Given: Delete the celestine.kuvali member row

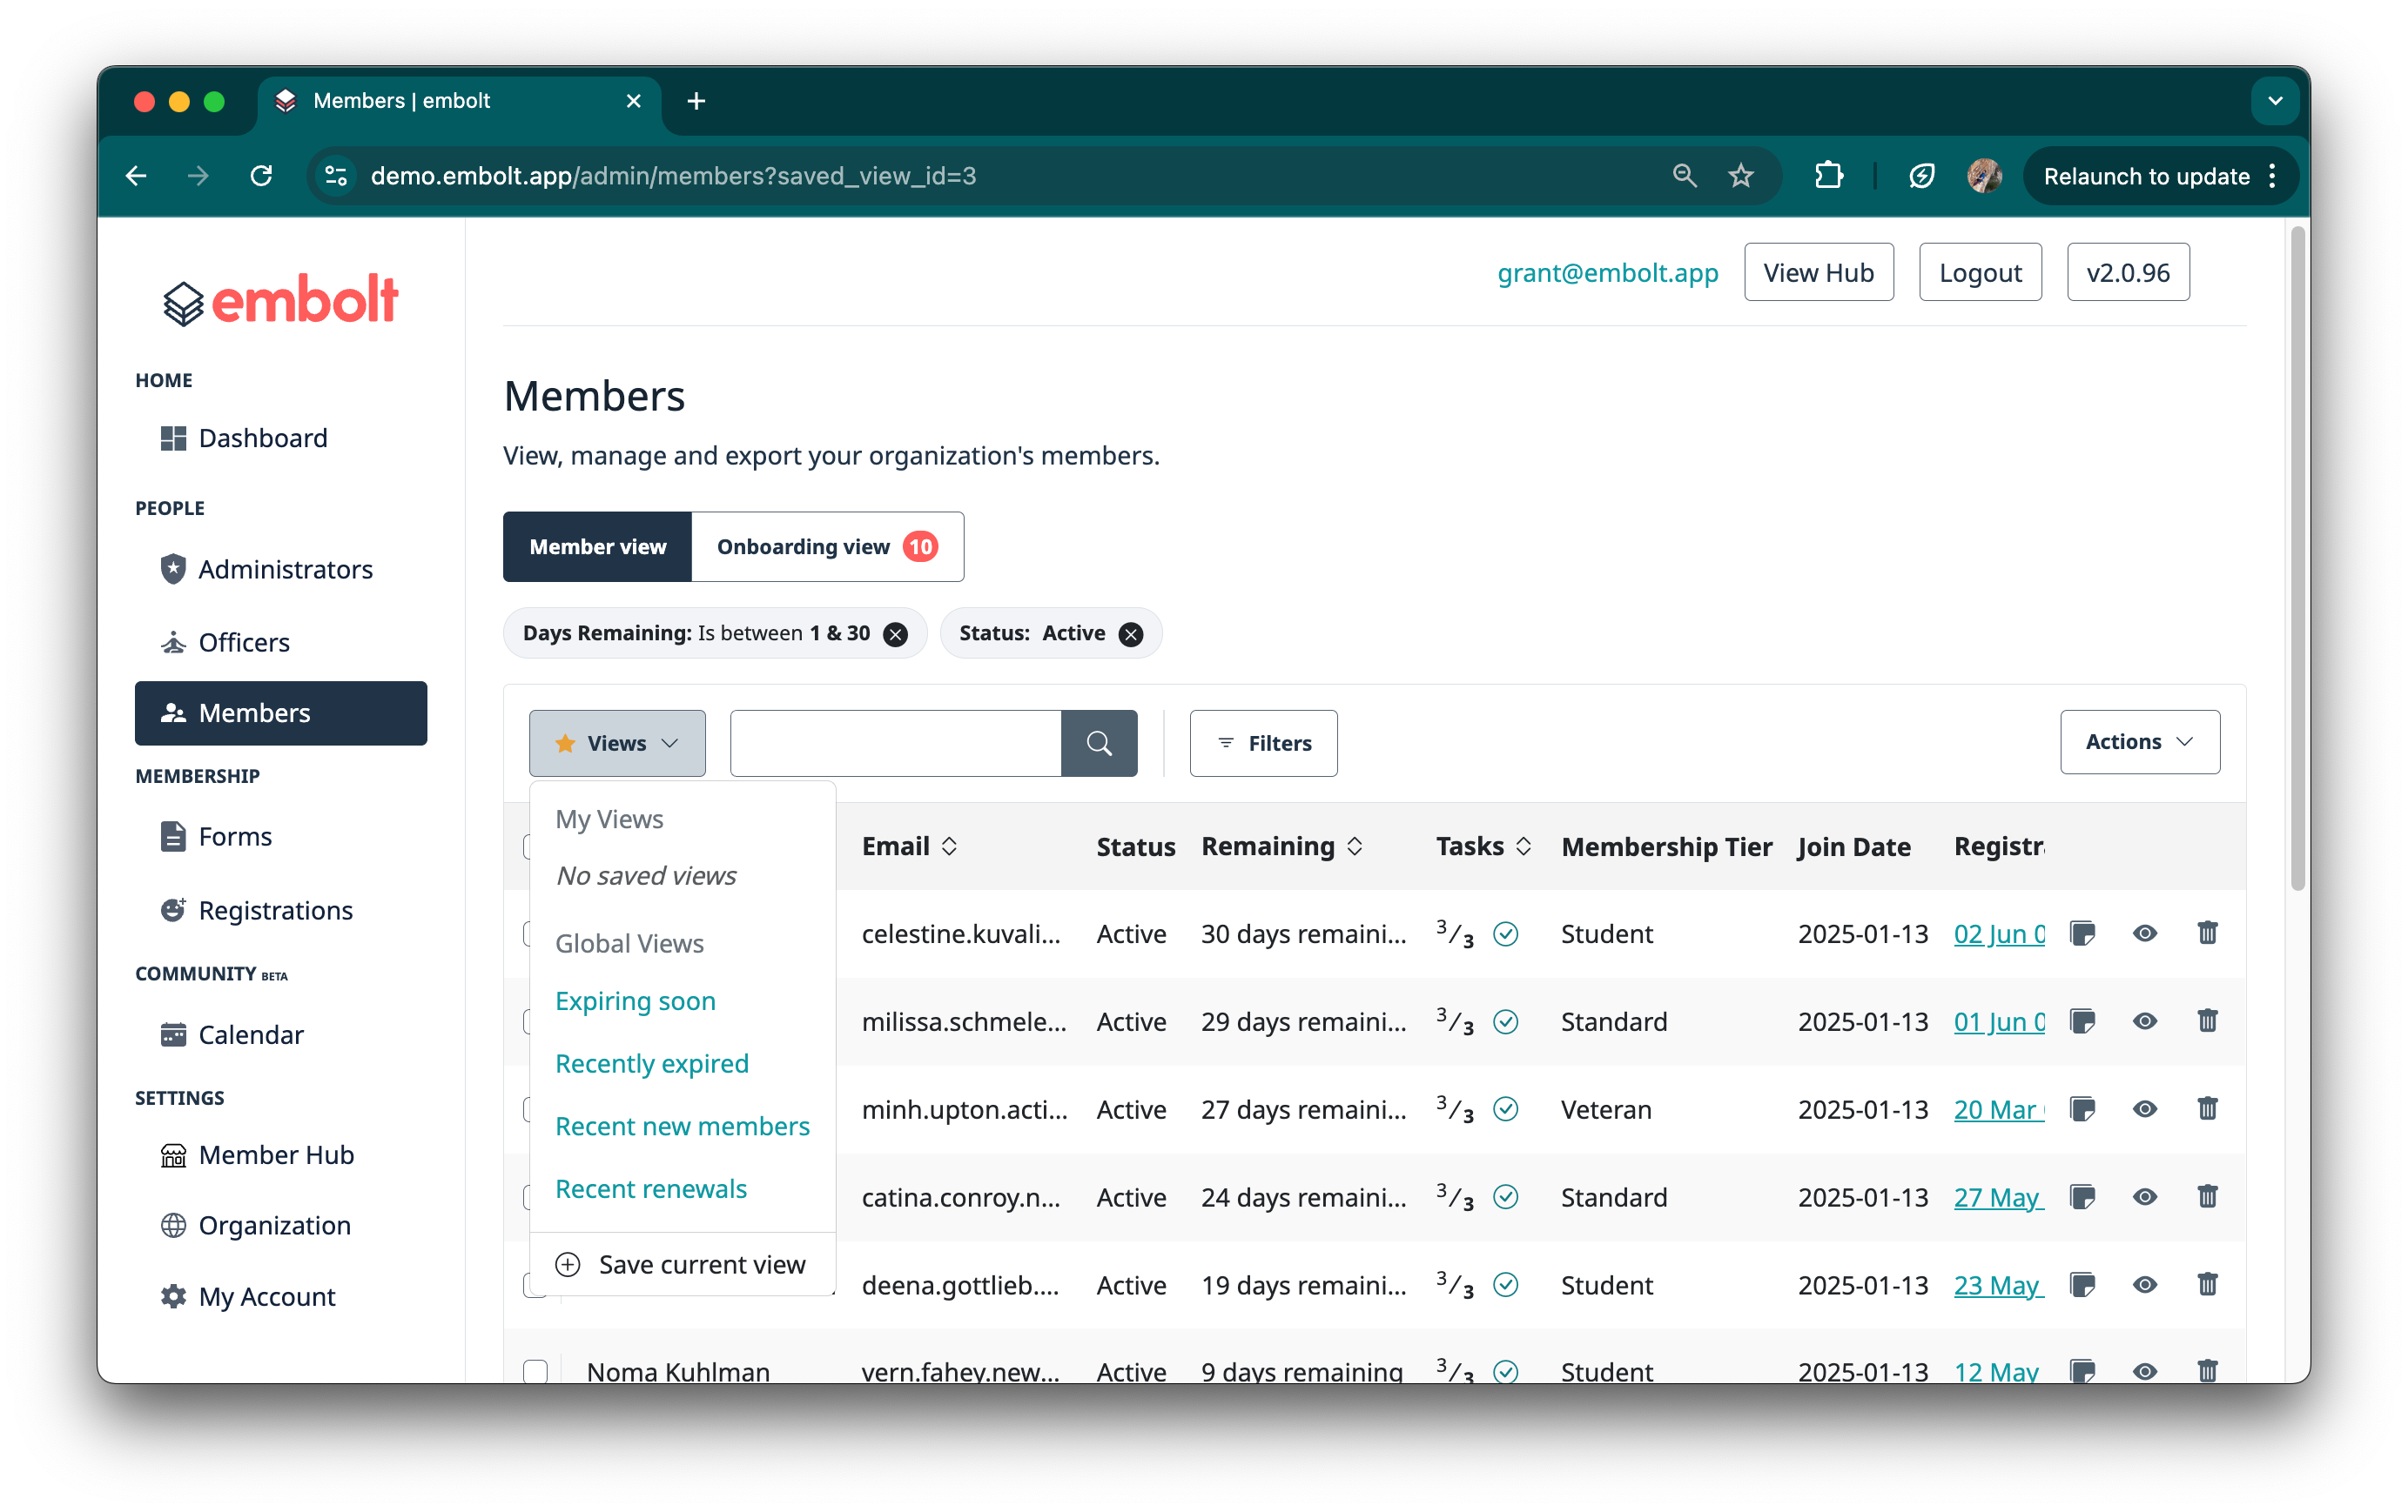Looking at the screenshot, I should pos(2207,933).
